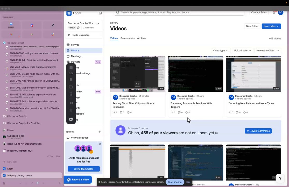Image resolution: width=289 pixels, height=187 pixels.
Task: Click New folder button
Action: [252, 26]
